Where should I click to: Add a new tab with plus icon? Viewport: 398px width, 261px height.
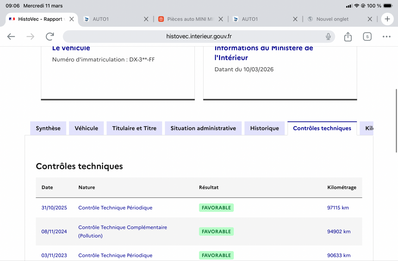[387, 19]
